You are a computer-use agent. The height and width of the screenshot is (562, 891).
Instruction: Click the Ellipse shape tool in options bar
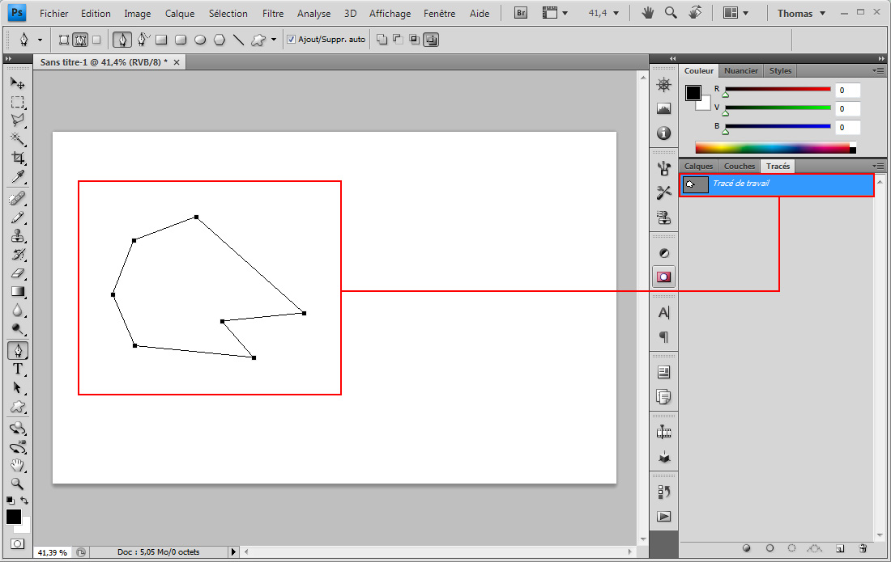coord(199,39)
